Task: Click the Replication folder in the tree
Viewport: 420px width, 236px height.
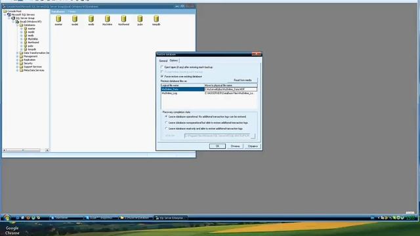Action: (30, 60)
